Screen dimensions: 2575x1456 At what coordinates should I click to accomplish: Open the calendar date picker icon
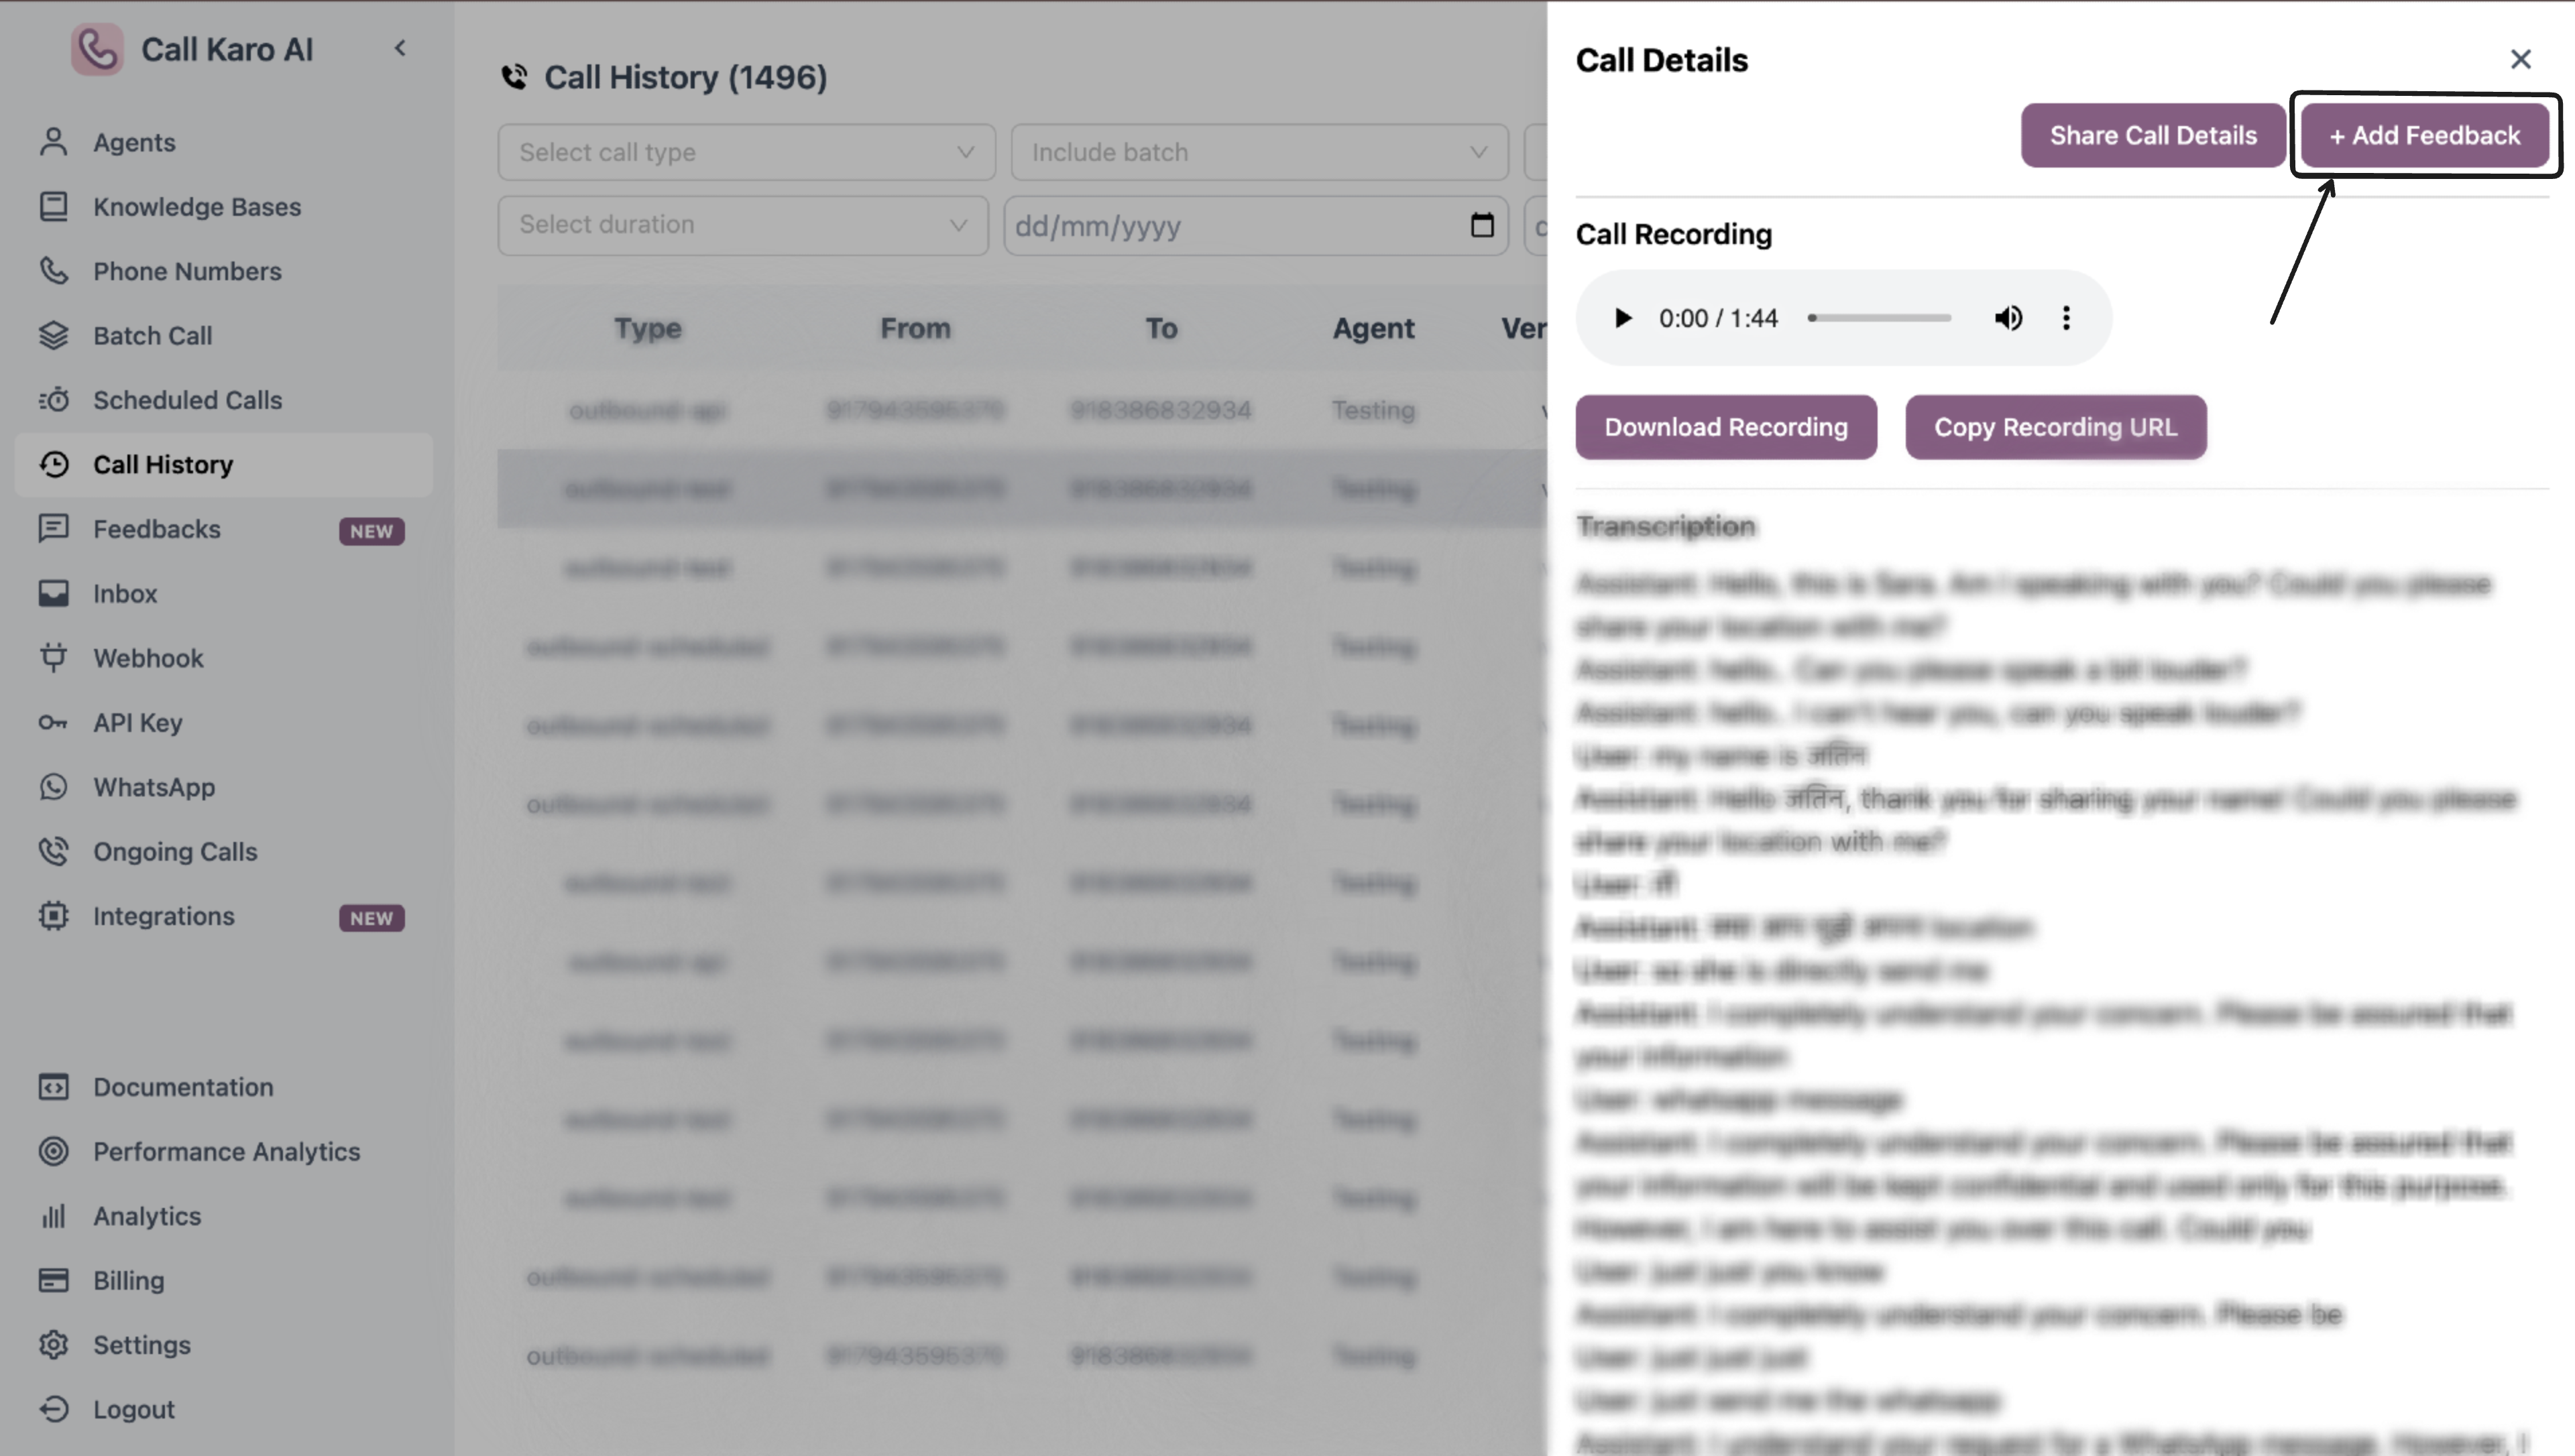point(1482,225)
